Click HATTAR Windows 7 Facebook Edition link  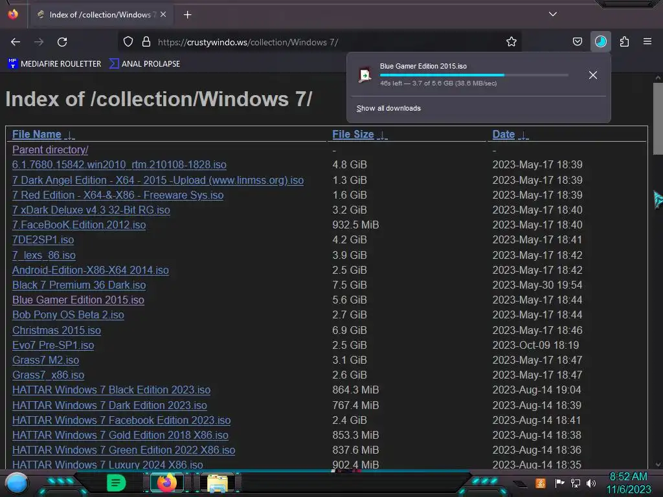[121, 420]
